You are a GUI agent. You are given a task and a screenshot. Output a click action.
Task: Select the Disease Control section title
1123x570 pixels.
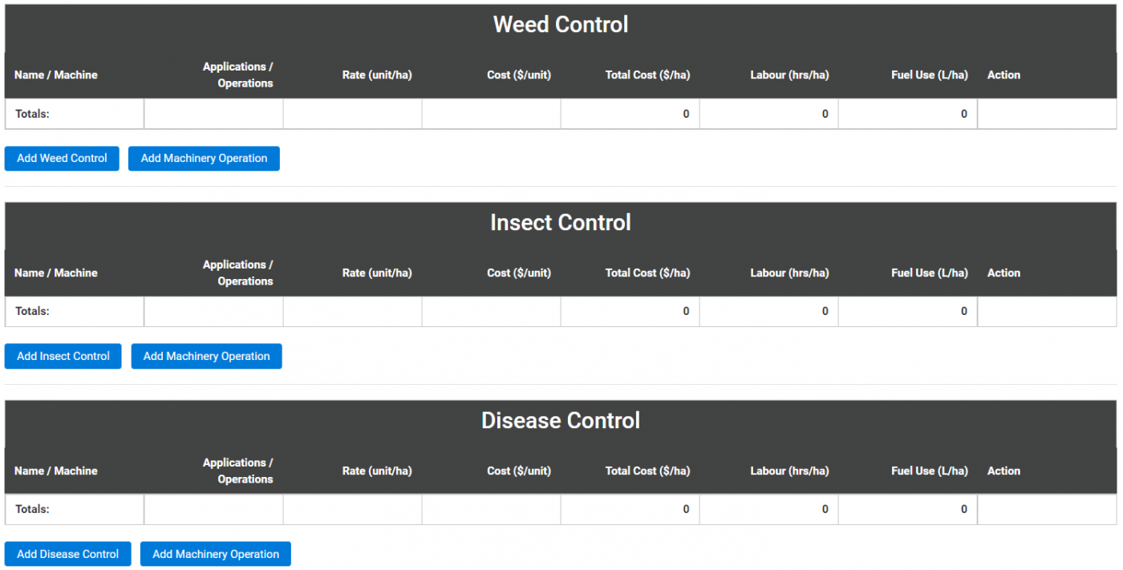pos(560,420)
